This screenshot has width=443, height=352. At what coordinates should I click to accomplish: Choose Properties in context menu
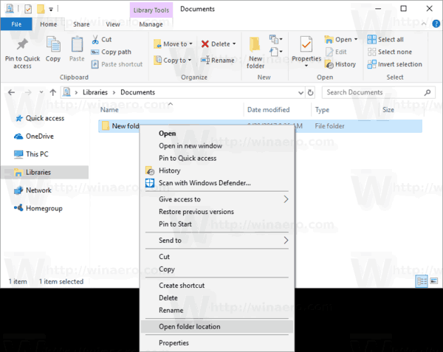click(x=217, y=343)
